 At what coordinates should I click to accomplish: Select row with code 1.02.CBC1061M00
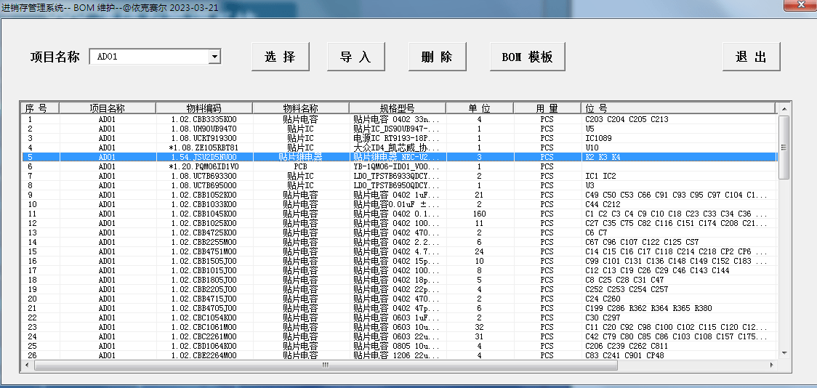pyautogui.click(x=399, y=327)
